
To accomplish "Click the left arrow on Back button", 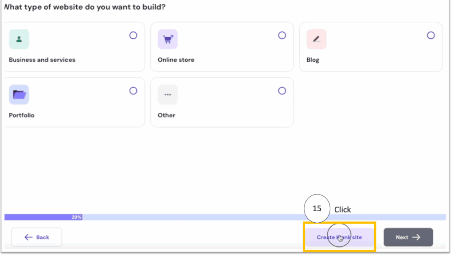I will point(29,237).
